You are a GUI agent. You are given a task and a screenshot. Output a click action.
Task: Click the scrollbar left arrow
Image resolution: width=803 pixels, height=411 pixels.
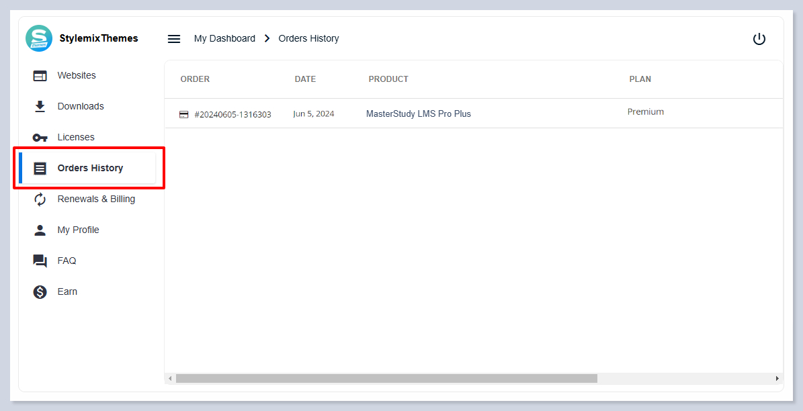(170, 379)
